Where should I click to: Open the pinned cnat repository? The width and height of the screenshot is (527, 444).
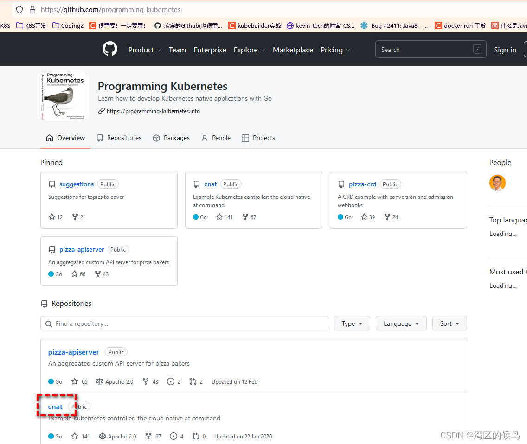(211, 184)
